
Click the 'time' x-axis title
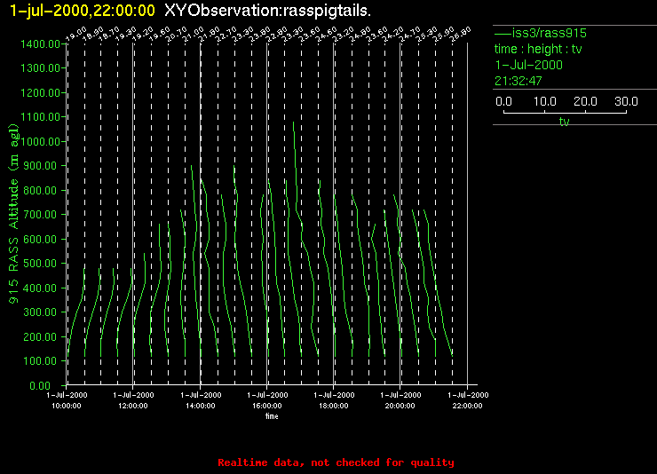272,416
